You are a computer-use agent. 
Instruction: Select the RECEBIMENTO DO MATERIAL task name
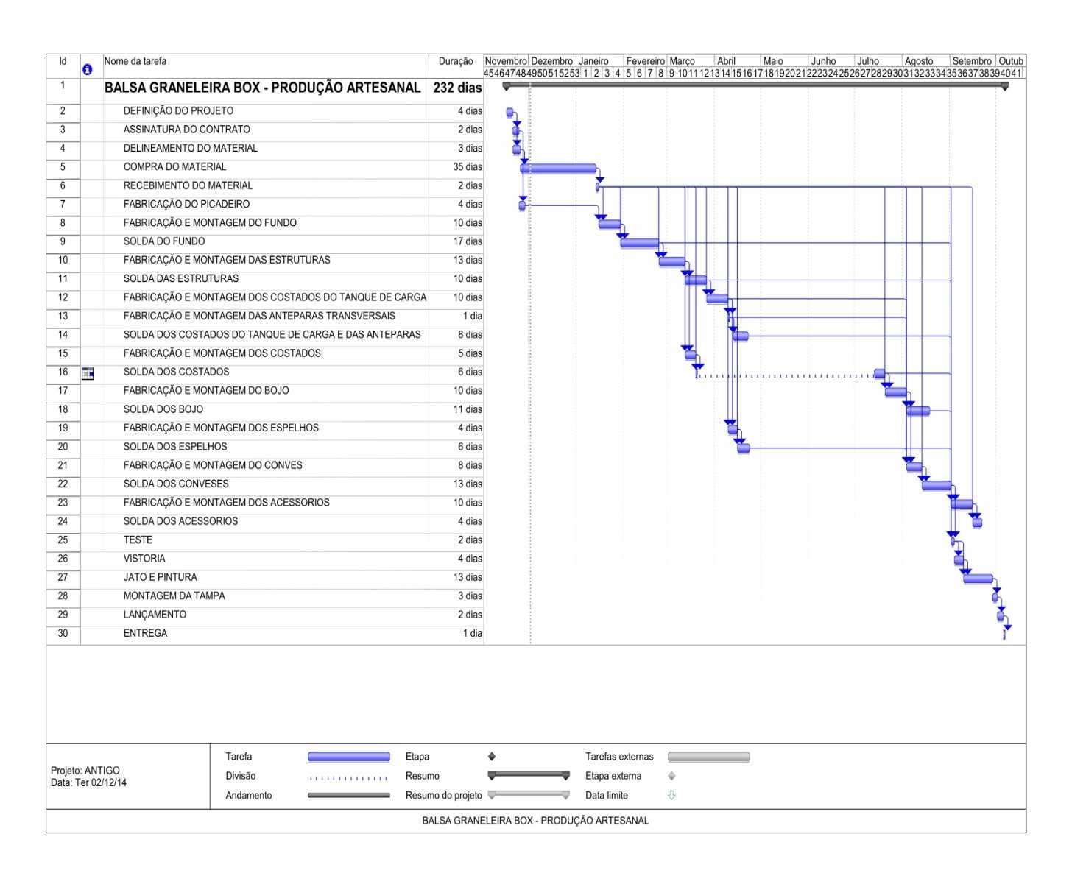point(188,185)
